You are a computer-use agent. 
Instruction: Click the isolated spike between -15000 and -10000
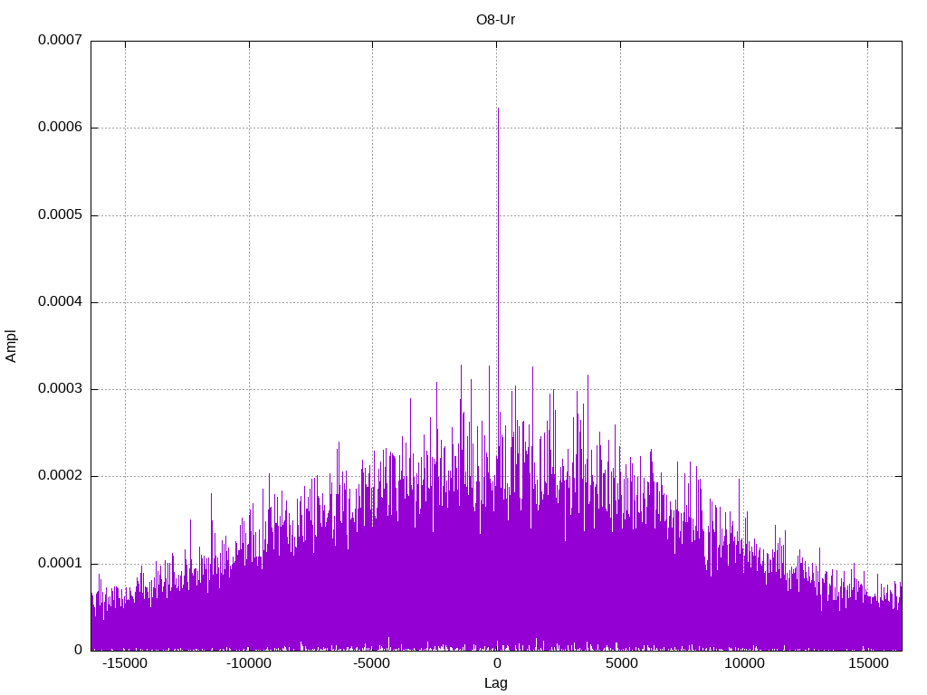pyautogui.click(x=212, y=496)
